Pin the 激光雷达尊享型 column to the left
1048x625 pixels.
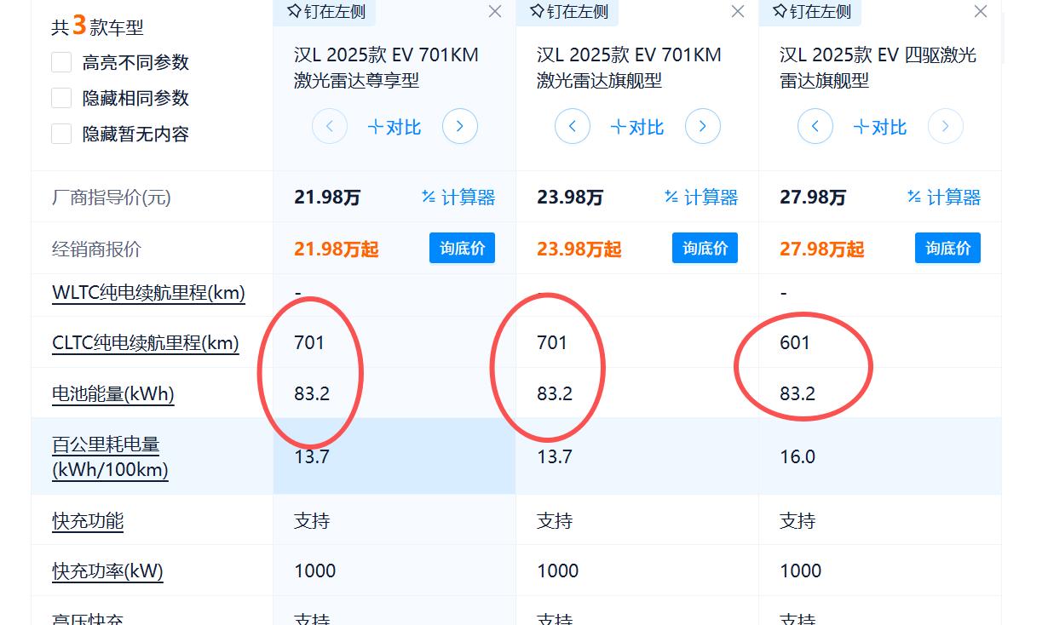coord(325,12)
